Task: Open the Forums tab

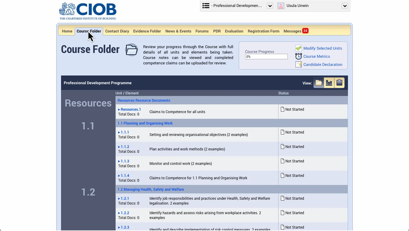Action: coord(202,31)
